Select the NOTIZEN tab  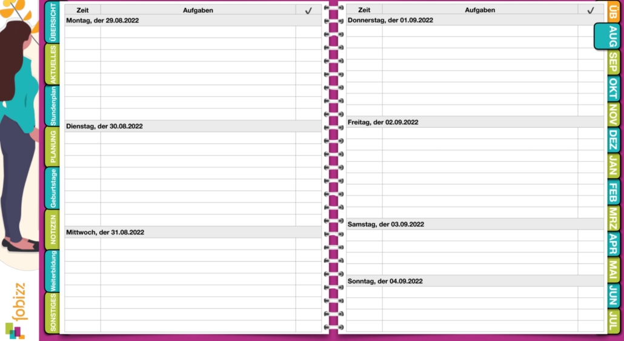coord(53,230)
